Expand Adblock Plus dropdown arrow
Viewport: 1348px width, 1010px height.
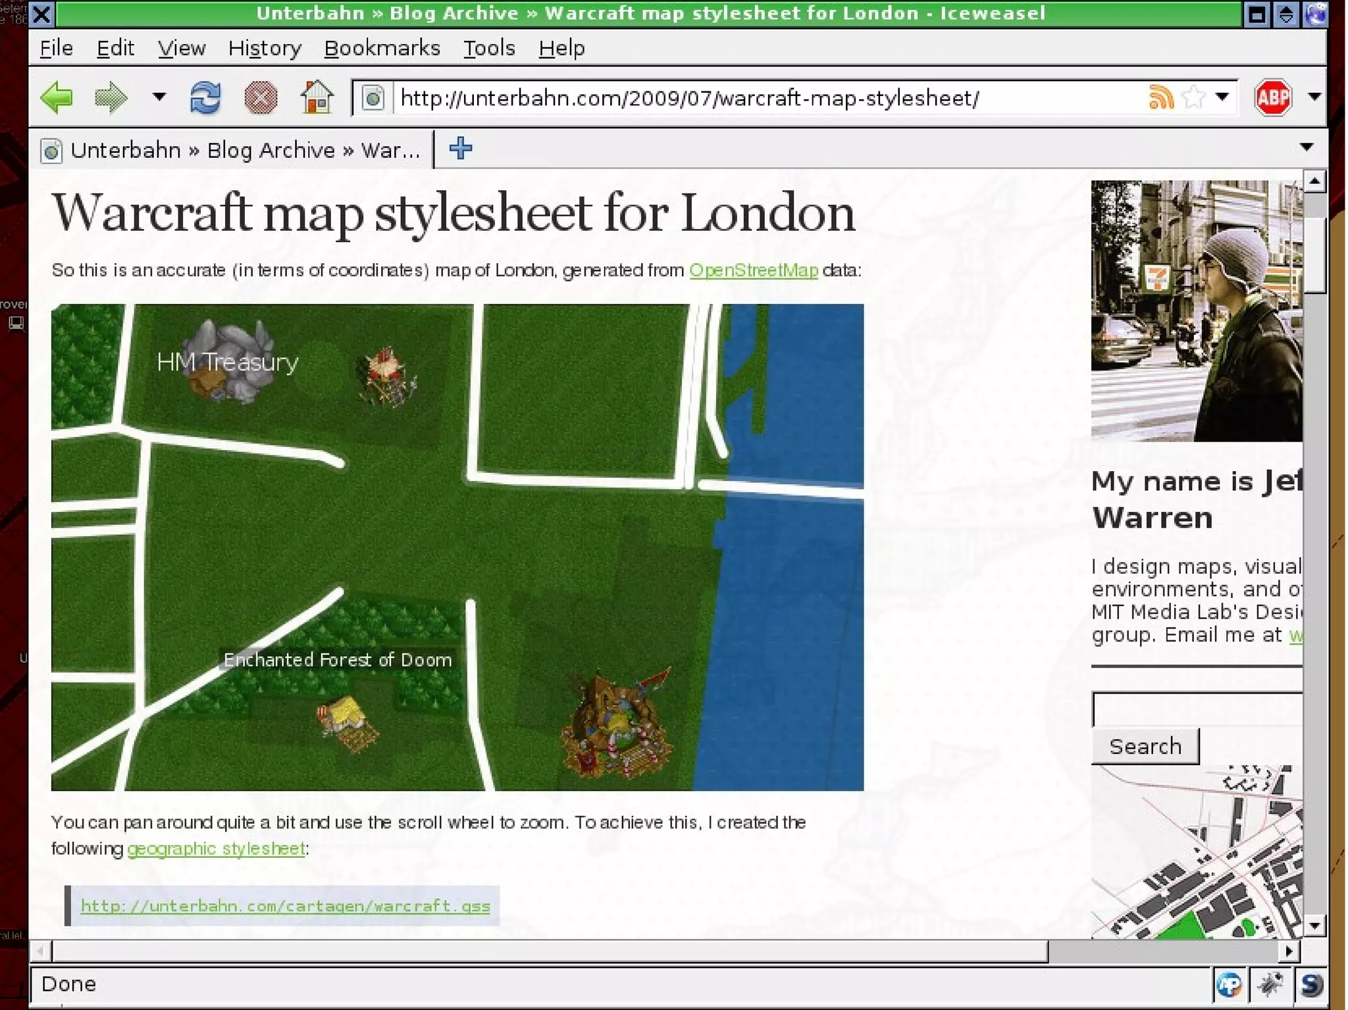pos(1314,97)
